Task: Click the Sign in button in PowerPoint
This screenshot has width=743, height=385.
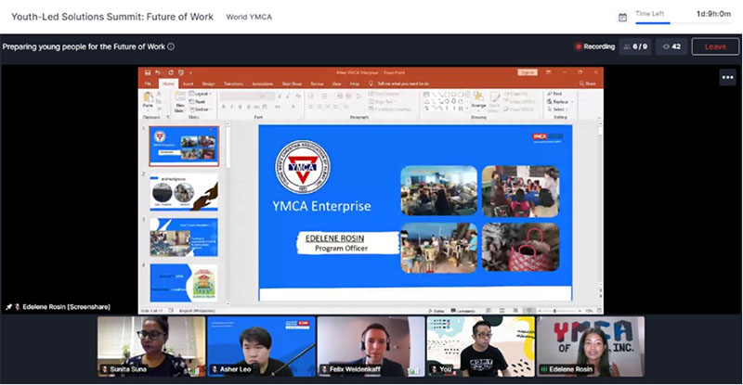Action: [528, 72]
